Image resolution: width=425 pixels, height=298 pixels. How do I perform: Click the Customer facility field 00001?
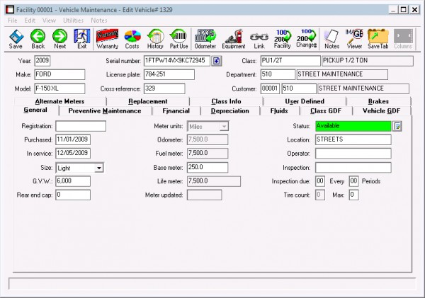(270, 88)
